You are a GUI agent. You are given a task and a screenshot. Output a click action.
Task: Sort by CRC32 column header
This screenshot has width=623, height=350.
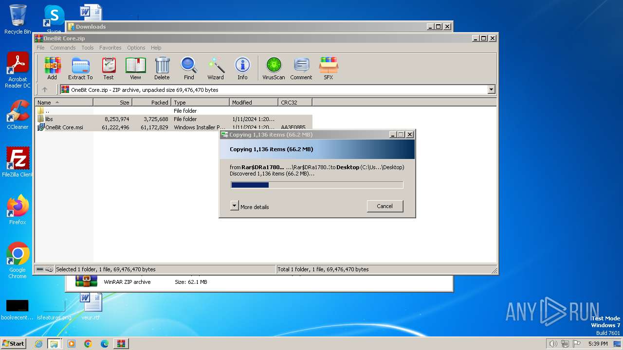tap(295, 102)
